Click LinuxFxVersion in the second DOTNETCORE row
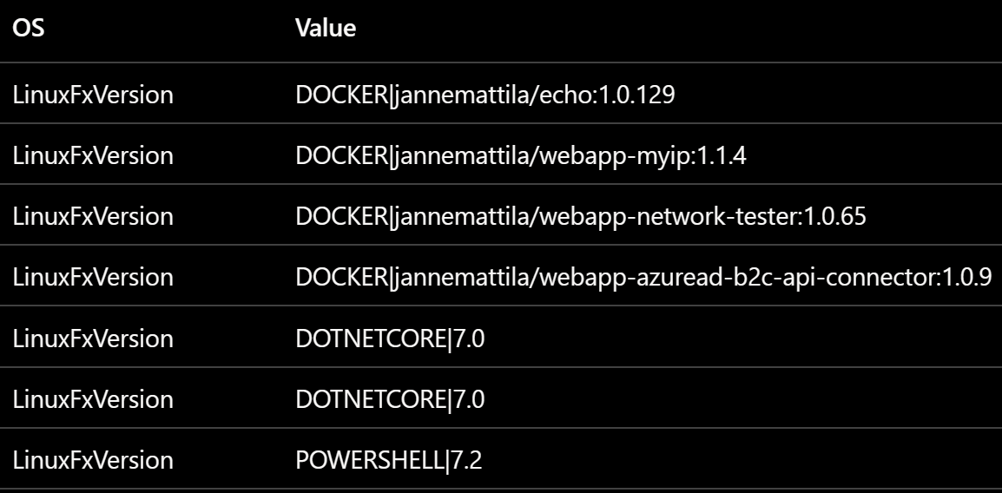The width and height of the screenshot is (1002, 493). (x=93, y=399)
